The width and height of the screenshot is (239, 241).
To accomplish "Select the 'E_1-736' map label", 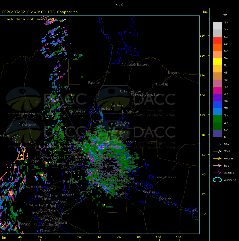I will pyautogui.click(x=162, y=85).
